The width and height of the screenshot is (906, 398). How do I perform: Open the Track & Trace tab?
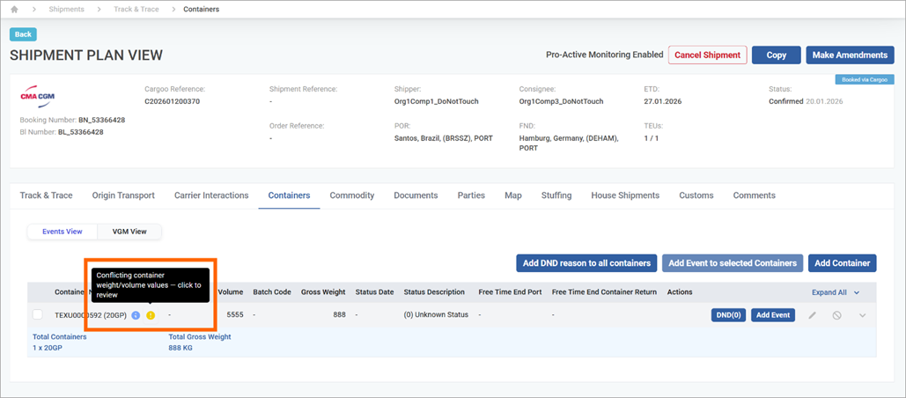46,195
